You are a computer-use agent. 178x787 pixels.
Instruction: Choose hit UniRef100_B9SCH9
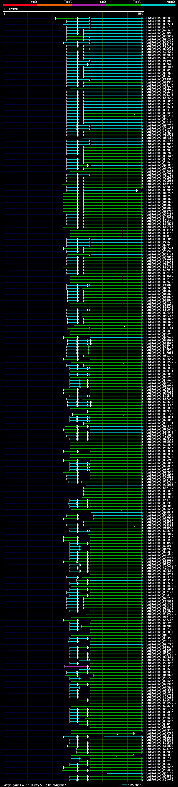pos(160,359)
